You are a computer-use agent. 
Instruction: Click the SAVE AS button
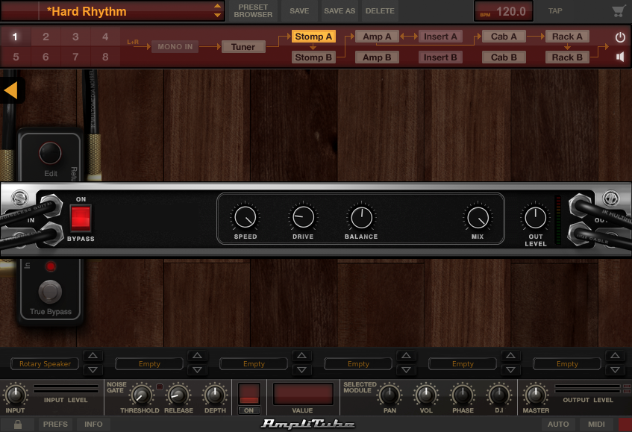point(340,11)
